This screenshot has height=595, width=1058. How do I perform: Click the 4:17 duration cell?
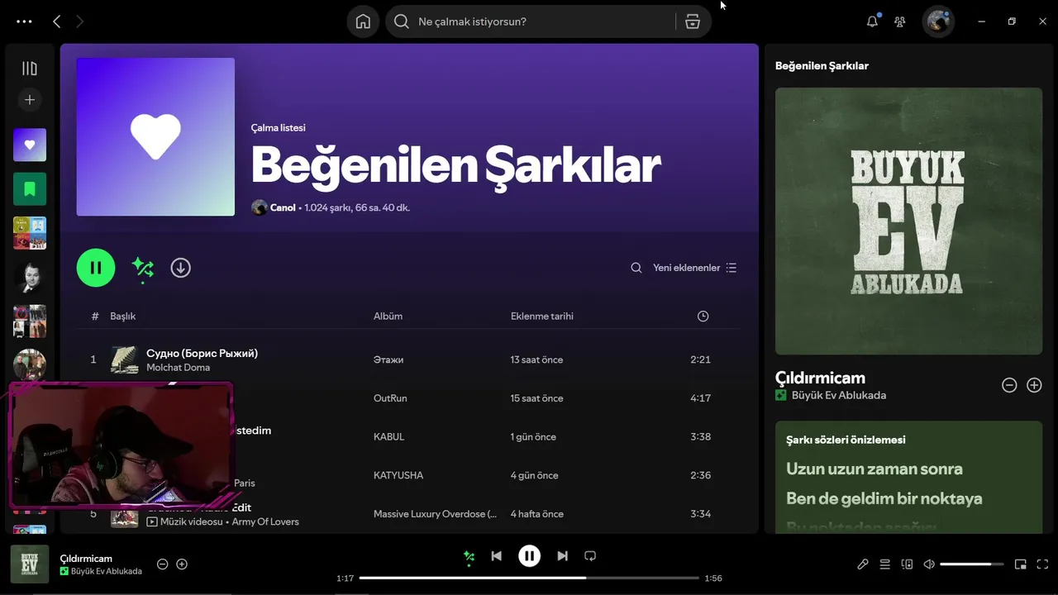700,398
